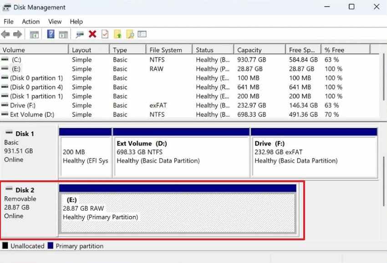Open the blue Help question-mark icon

pyautogui.click(x=51, y=34)
